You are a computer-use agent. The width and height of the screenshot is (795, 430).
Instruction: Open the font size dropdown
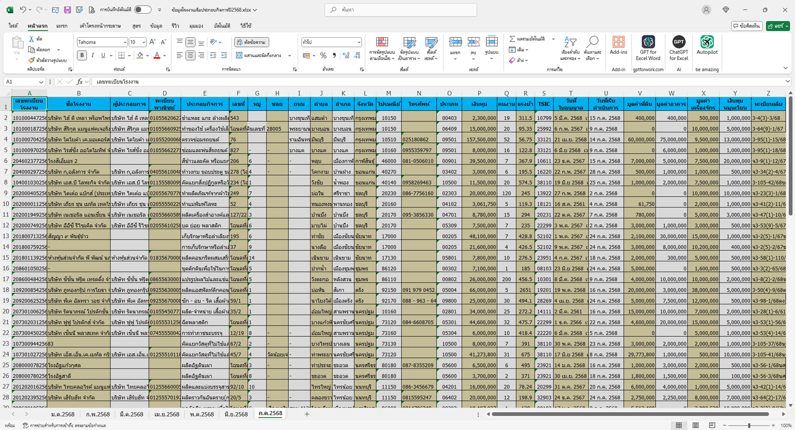[x=144, y=42]
